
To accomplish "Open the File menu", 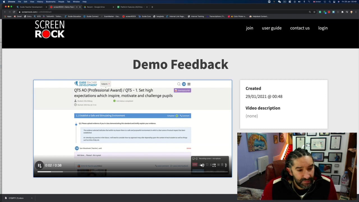I will pyautogui.click(x=19, y=2).
